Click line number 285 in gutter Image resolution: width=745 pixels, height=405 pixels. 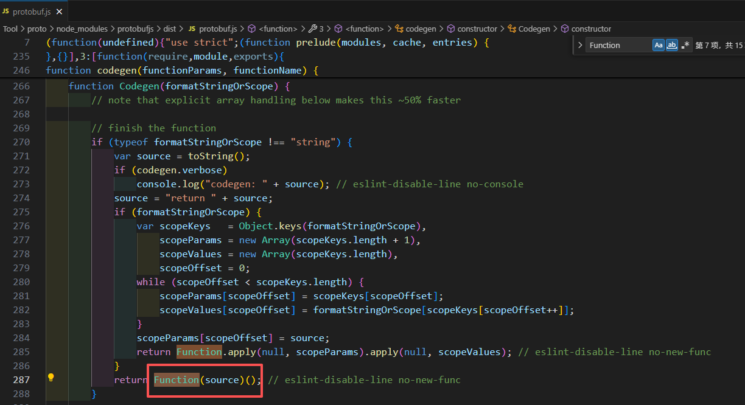(x=21, y=352)
